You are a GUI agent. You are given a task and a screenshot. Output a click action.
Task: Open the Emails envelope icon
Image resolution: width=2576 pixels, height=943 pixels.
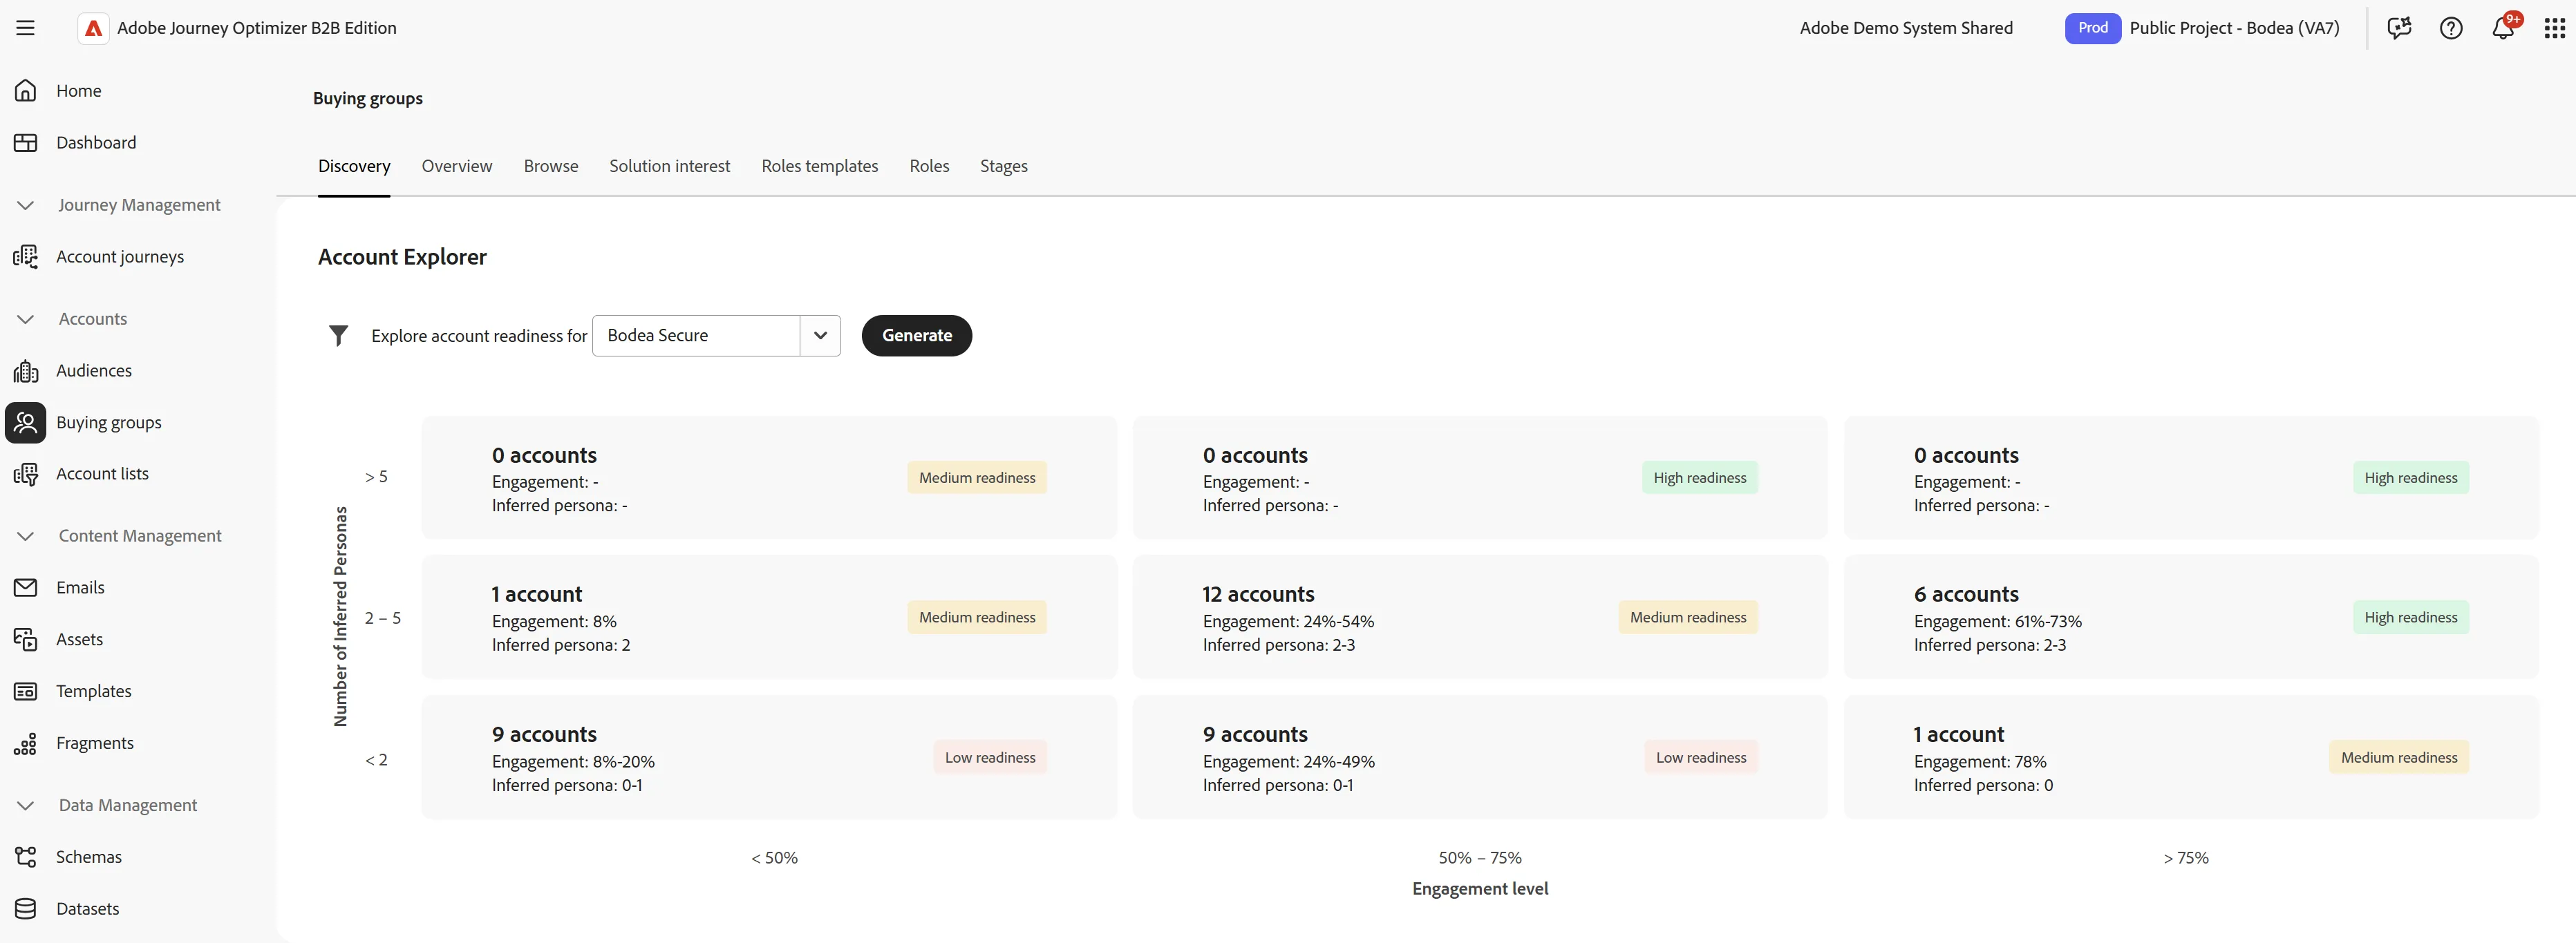pos(26,588)
